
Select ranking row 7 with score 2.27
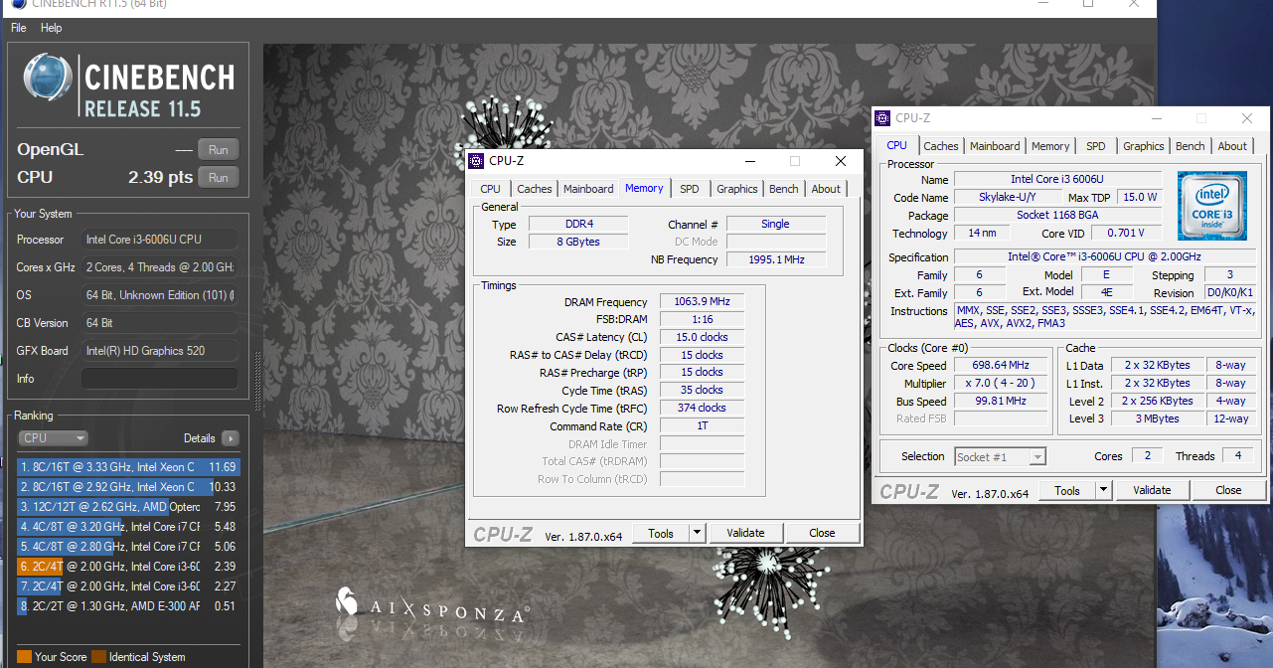(x=128, y=585)
